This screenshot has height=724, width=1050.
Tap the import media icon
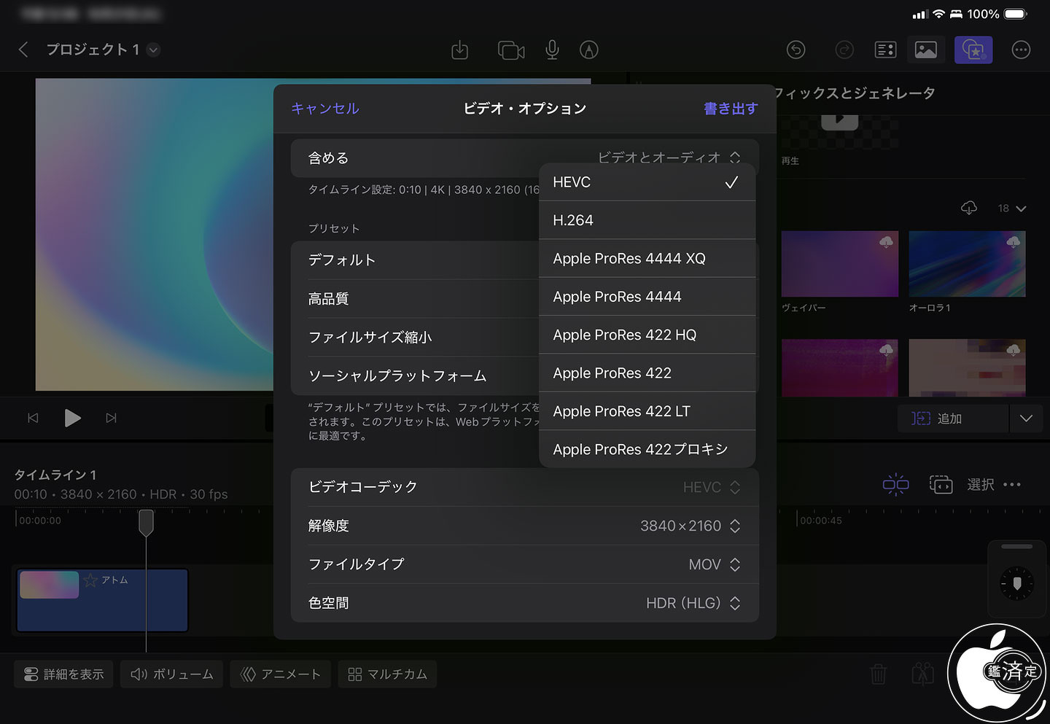tap(459, 50)
